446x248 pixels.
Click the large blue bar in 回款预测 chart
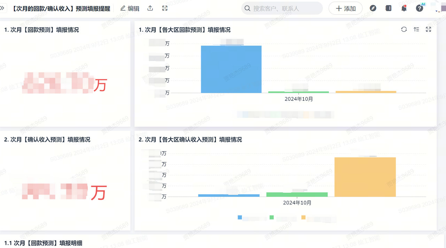(231, 69)
